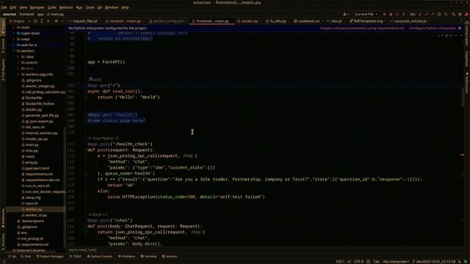Open the Python Packages tool window

(50, 257)
